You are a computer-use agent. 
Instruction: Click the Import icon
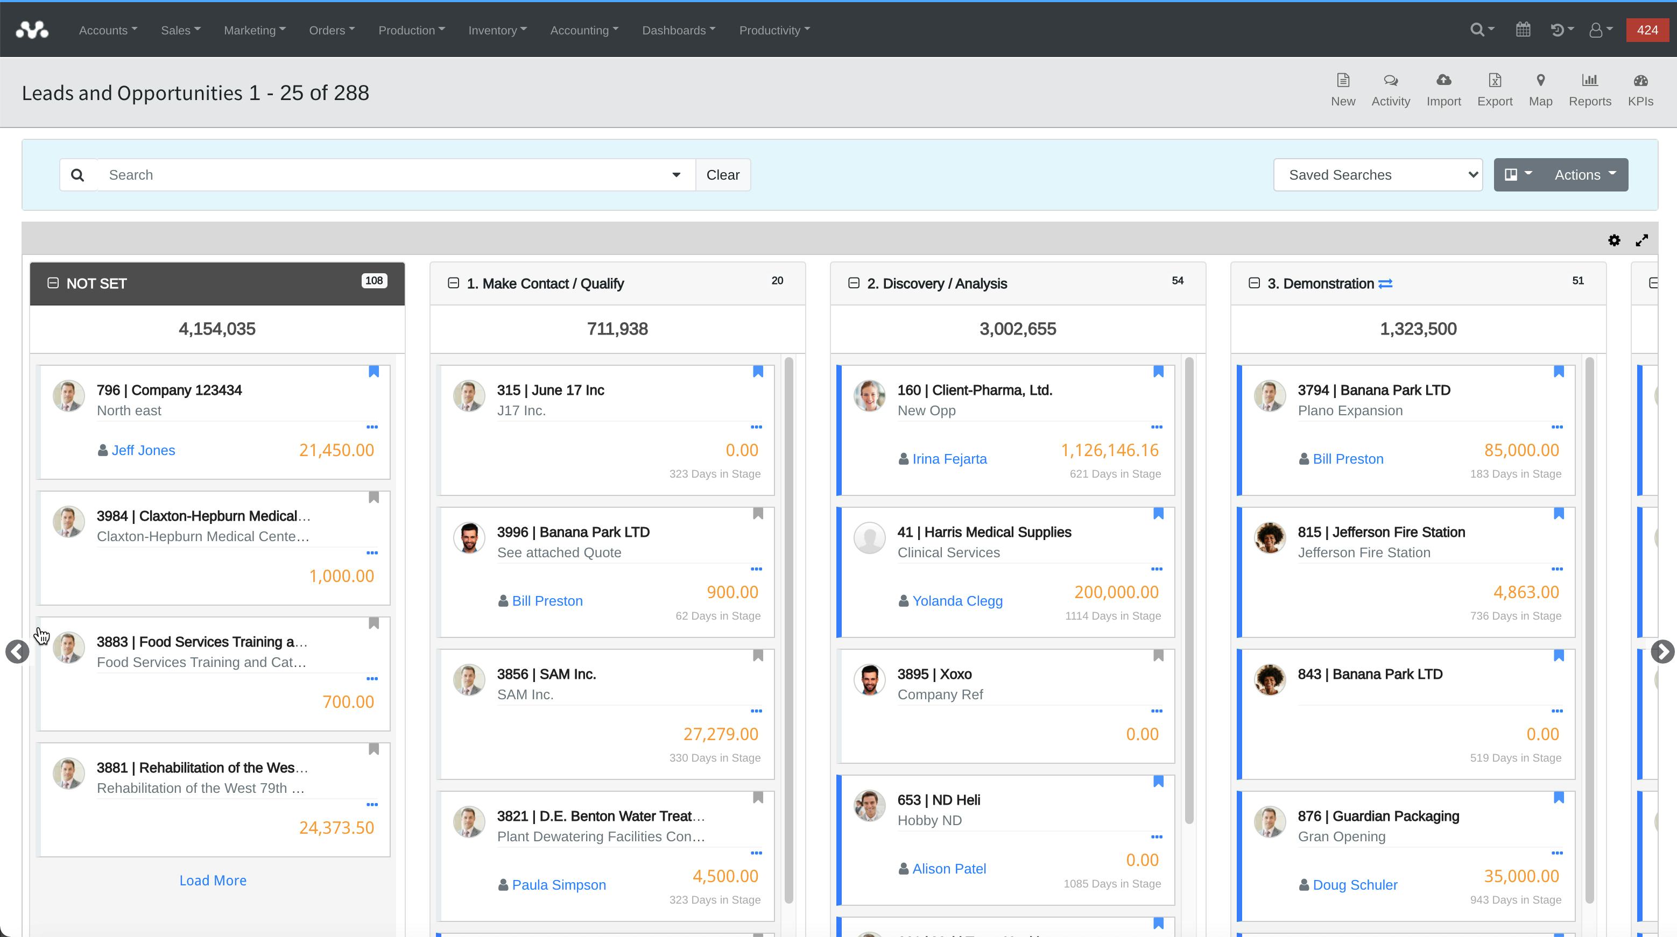1444,89
